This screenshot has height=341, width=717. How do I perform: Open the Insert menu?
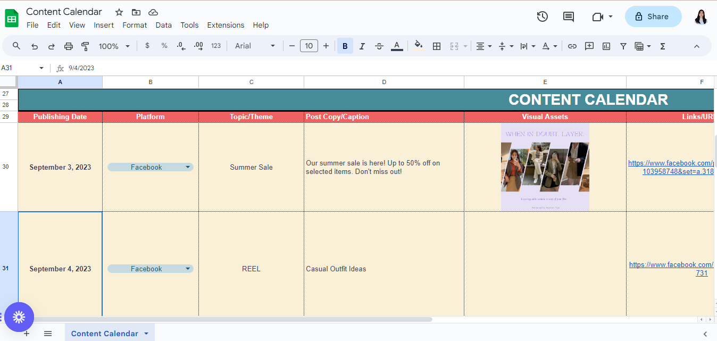click(x=104, y=25)
